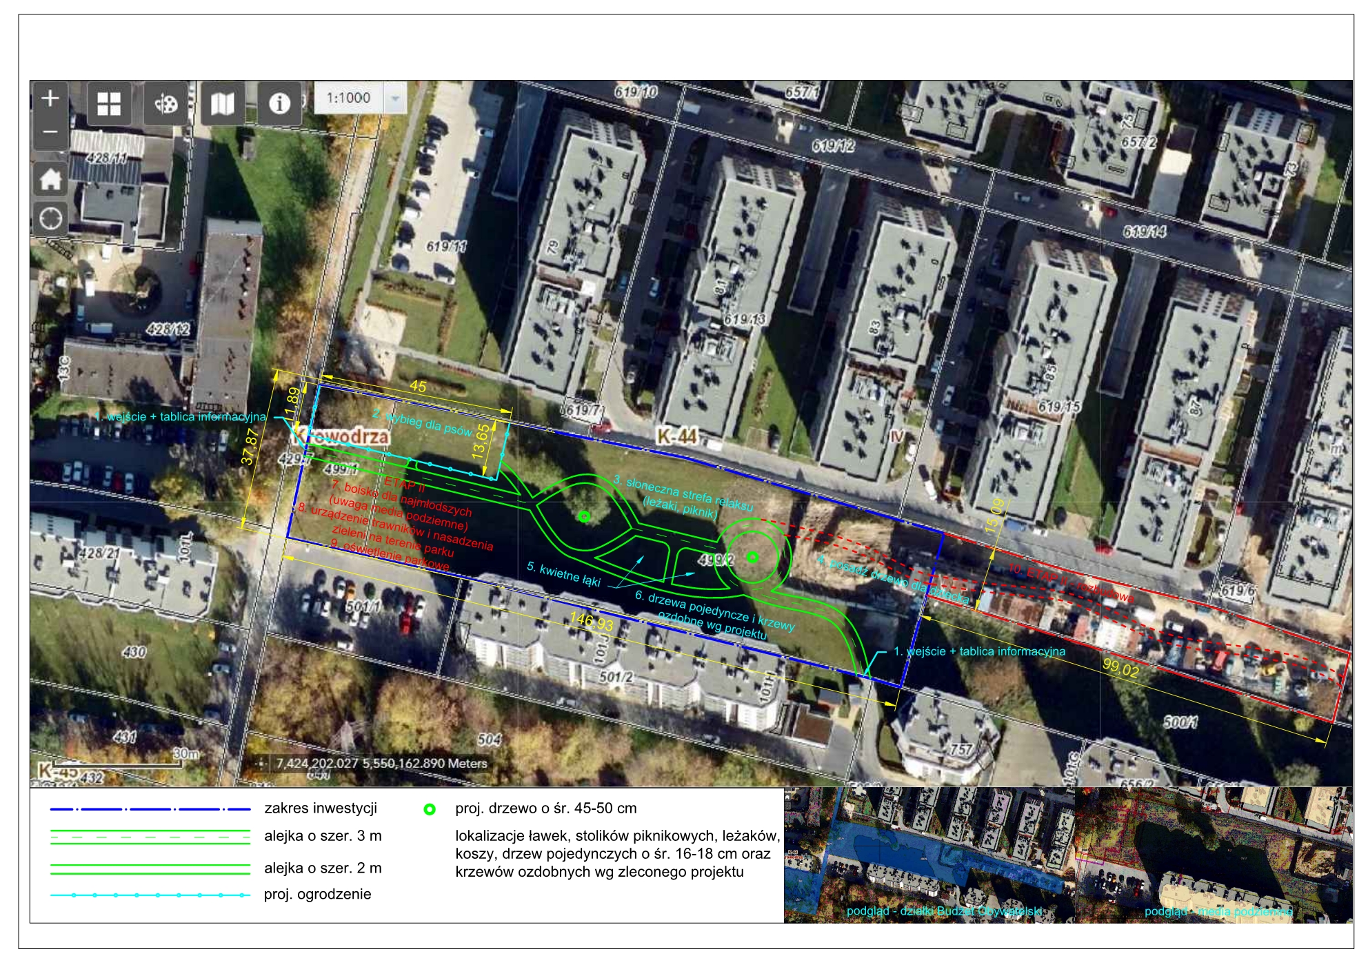Open the basemap gallery grid icon

pyautogui.click(x=109, y=103)
